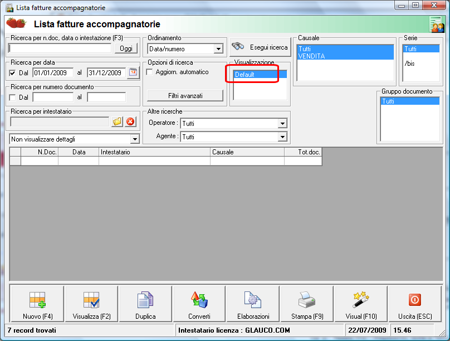Click the 15.46 status bar time
Image resolution: width=450 pixels, height=341 pixels.
pos(402,330)
